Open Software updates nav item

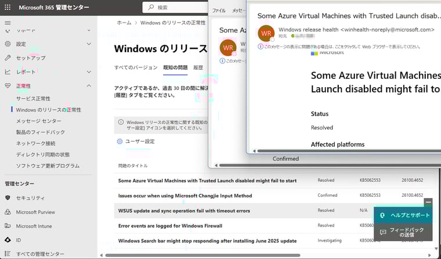48,166
